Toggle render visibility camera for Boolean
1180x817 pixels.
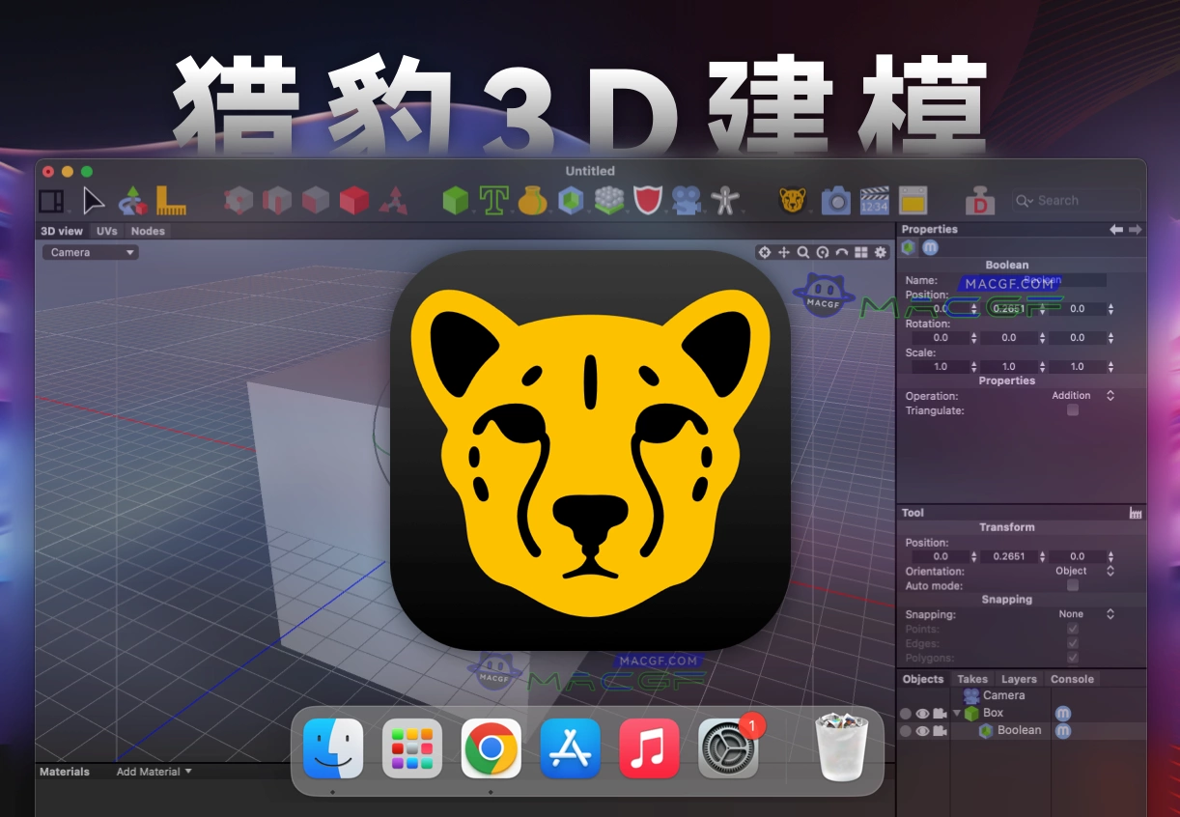(939, 731)
